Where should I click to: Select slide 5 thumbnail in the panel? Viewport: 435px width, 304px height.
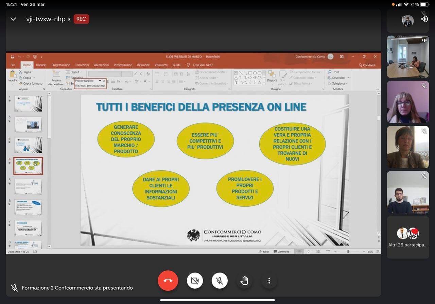click(x=28, y=187)
